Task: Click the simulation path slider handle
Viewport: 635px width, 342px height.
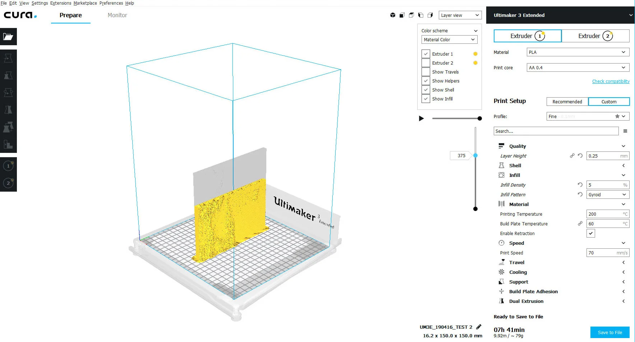Action: pos(479,118)
